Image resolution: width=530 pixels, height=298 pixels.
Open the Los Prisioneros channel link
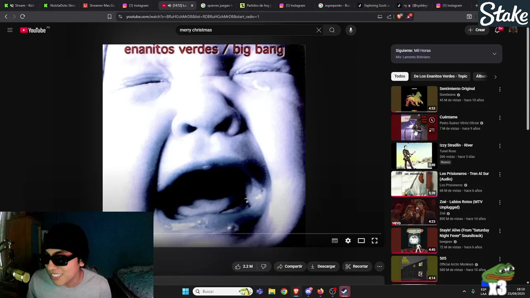click(451, 185)
